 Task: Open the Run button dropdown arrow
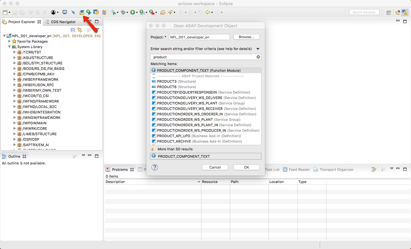[x=137, y=12]
